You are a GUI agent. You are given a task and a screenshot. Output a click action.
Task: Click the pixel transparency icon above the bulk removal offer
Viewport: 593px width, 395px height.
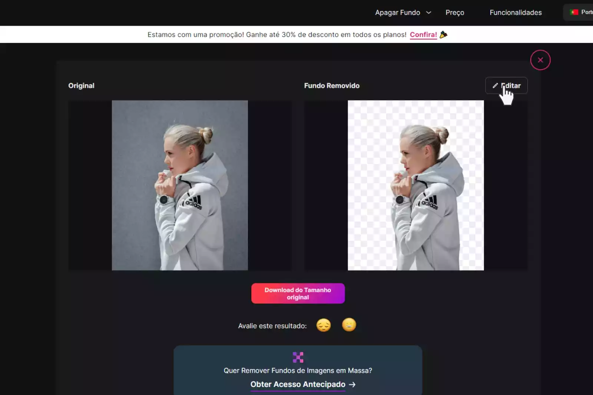pyautogui.click(x=298, y=357)
